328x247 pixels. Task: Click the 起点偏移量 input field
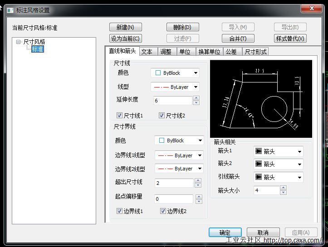(174, 199)
